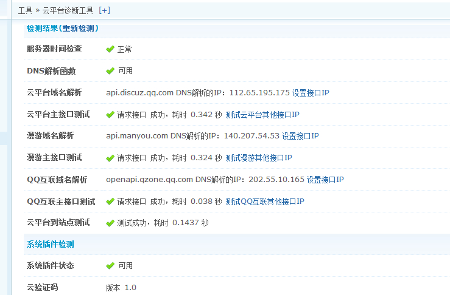Click green check icon for 云平台主接口测试

[x=110, y=115]
